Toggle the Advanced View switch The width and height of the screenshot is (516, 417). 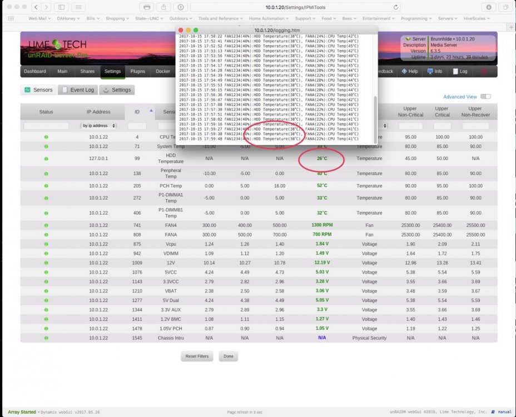(485, 96)
